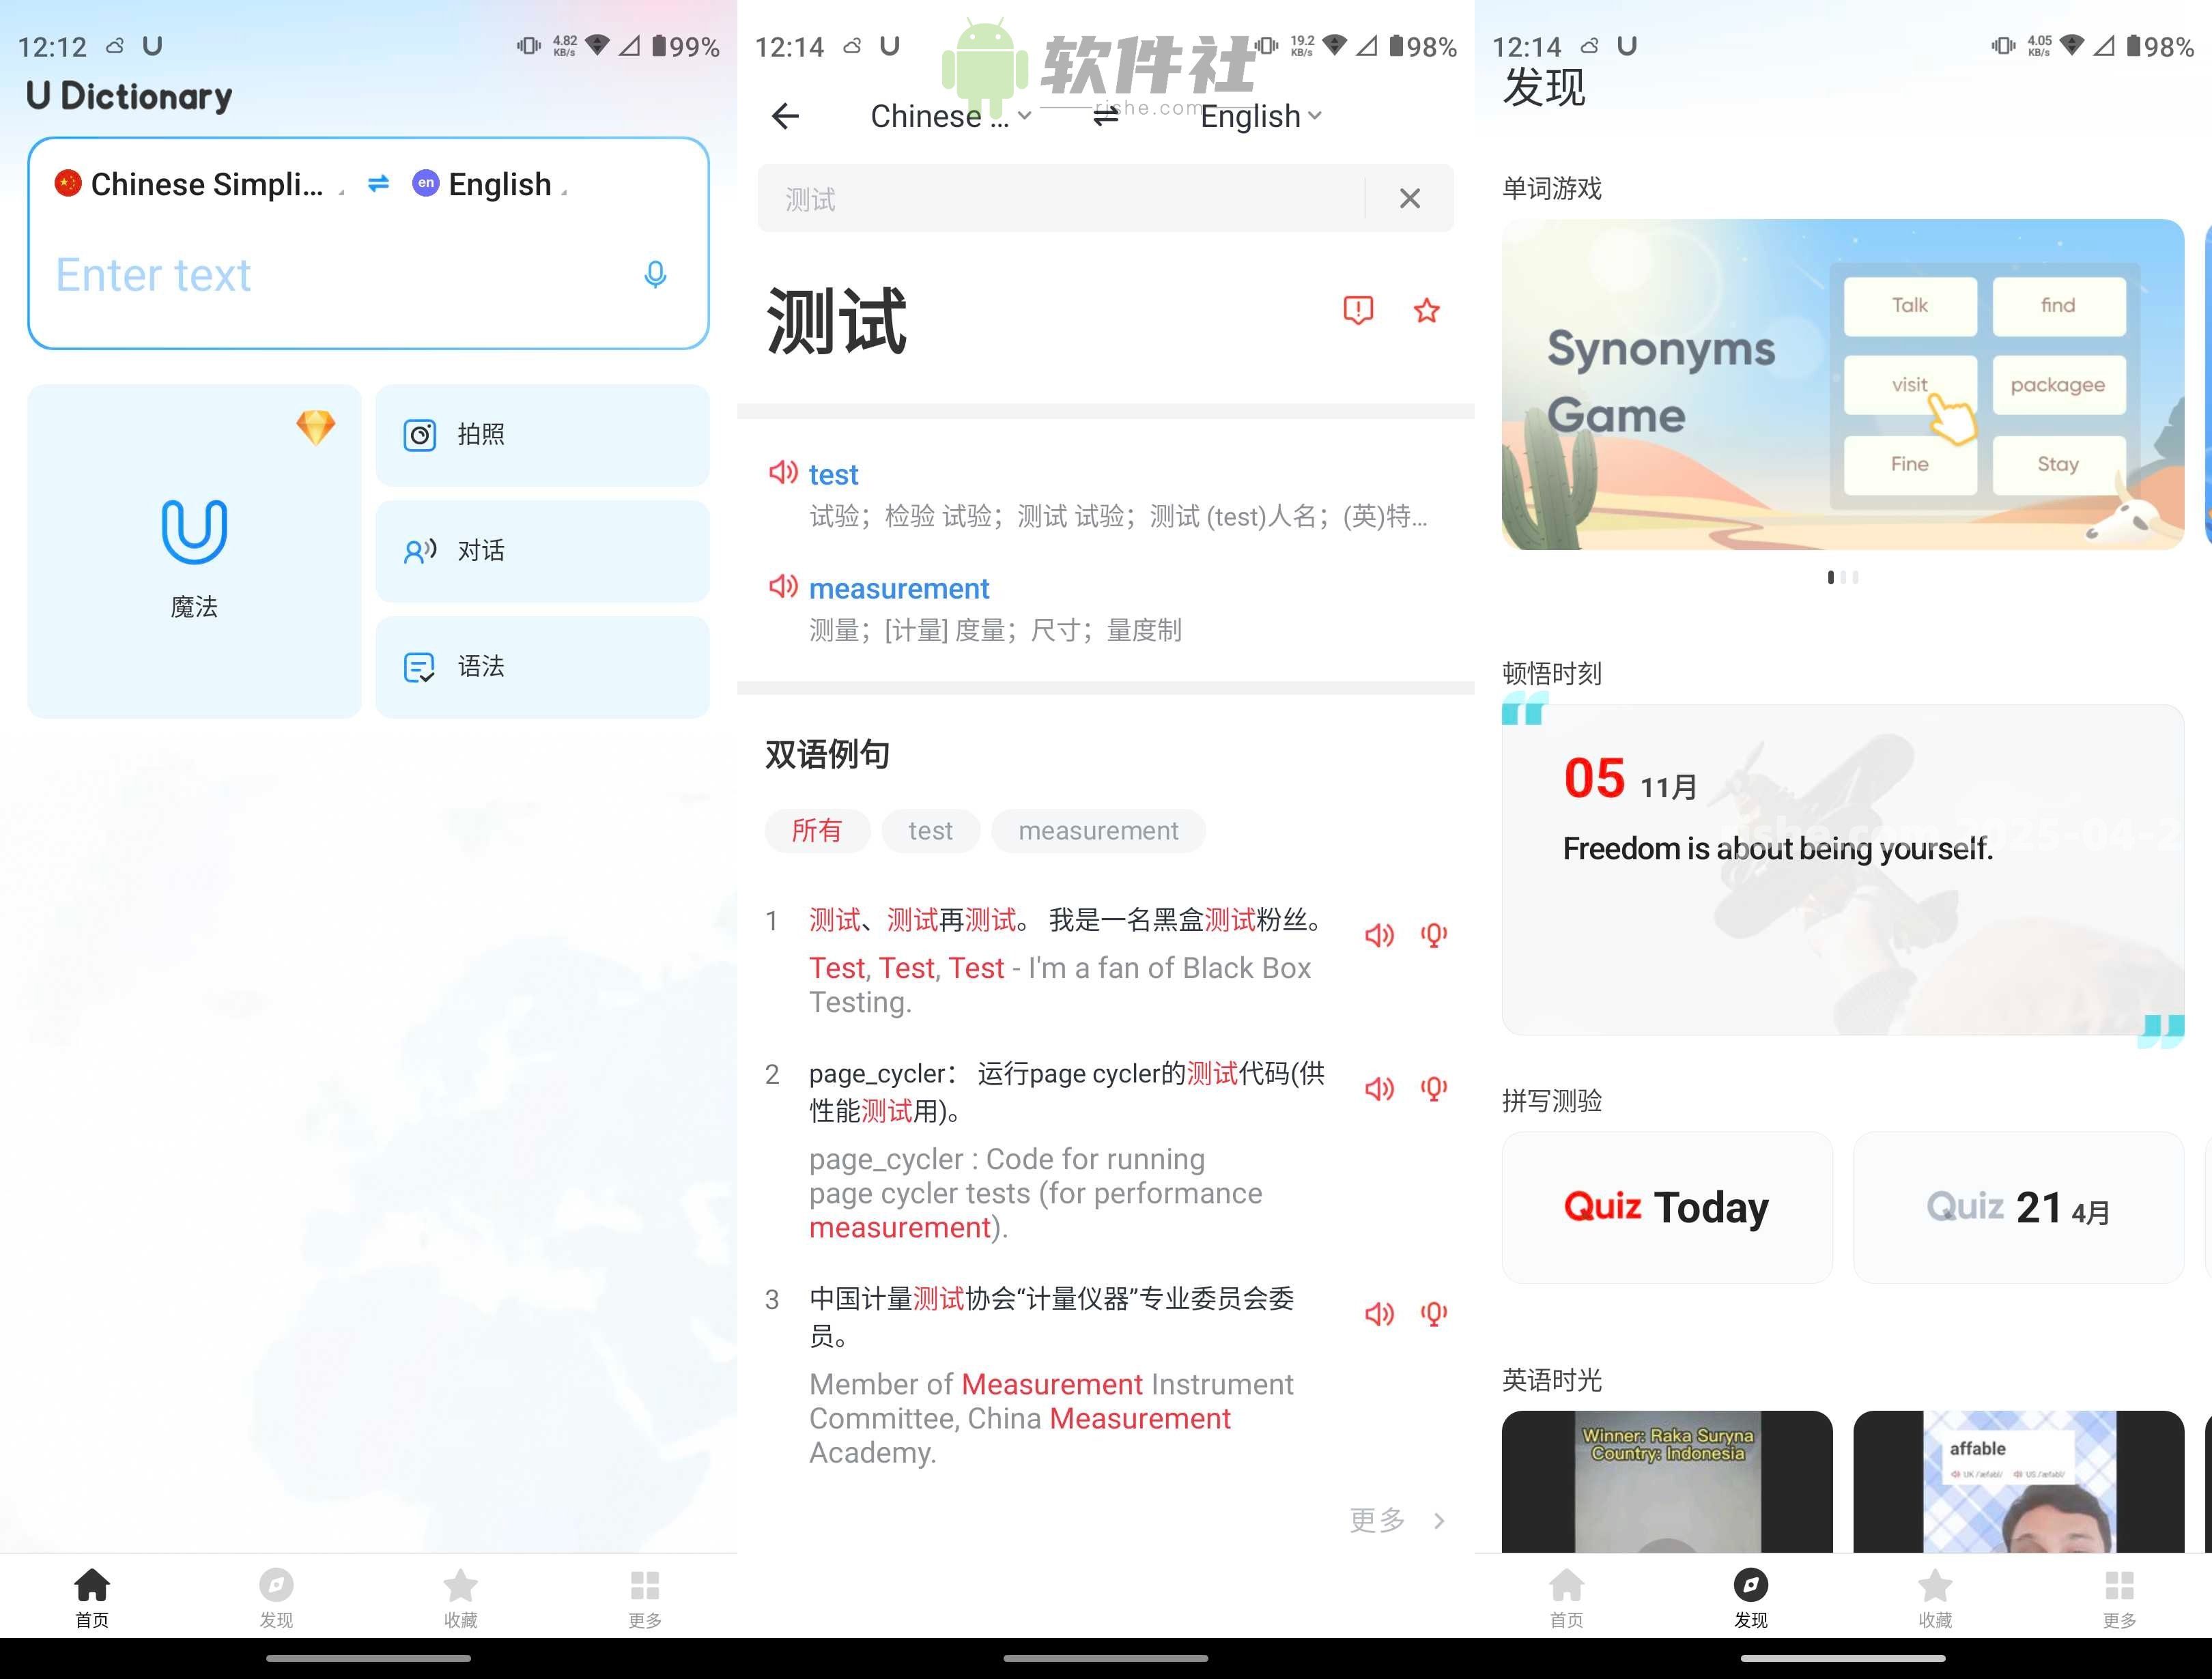Tap the 魔法 magic translation feature
The image size is (2212, 1679).
pyautogui.click(x=193, y=551)
